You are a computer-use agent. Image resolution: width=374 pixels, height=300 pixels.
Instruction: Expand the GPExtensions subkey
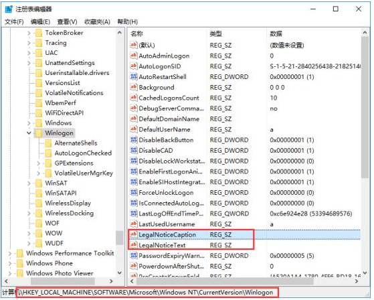(38, 163)
